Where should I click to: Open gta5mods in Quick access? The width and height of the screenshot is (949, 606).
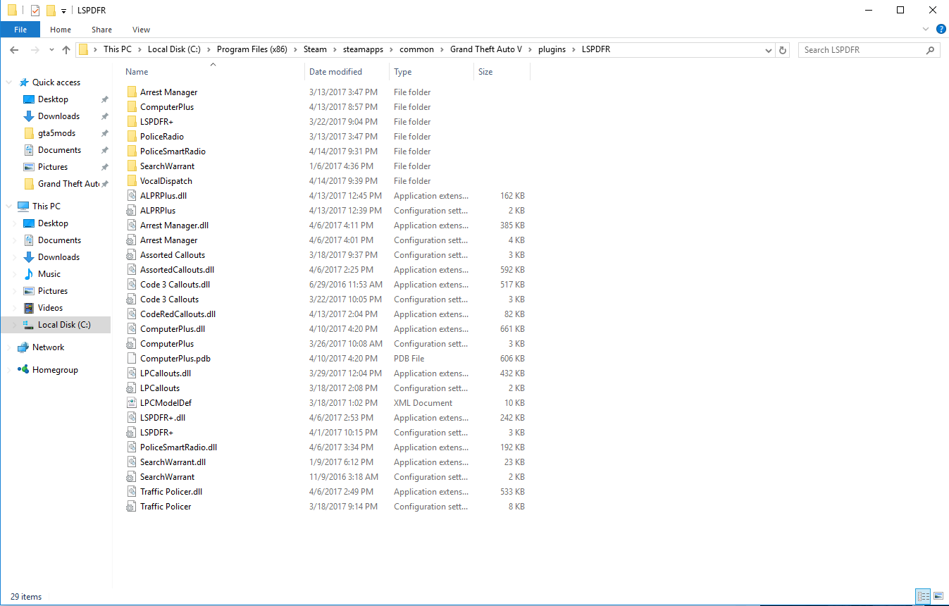(56, 133)
